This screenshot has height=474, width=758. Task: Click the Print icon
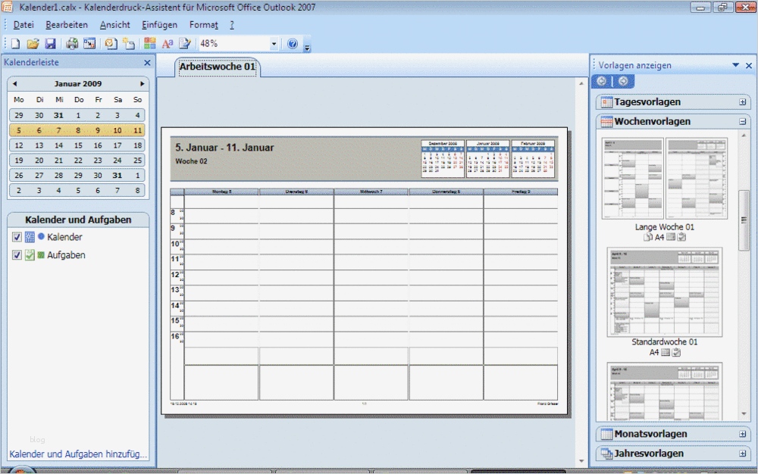click(72, 43)
